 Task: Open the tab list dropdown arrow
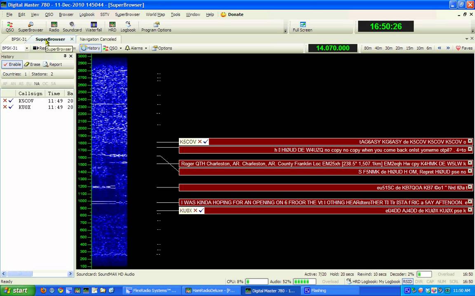pyautogui.click(x=466, y=39)
